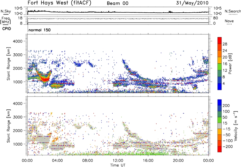Click the "12:00" time tick label
This screenshot has width=241, height=167.
(118, 161)
